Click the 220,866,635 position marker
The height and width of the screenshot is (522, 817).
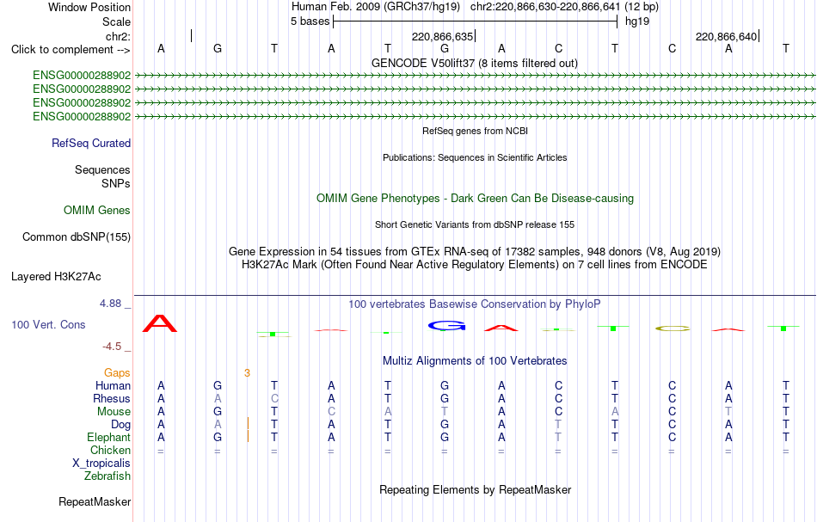coord(442,36)
